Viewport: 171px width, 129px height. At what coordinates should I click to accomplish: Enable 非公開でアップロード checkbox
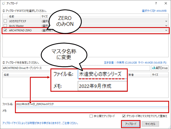(91, 116)
